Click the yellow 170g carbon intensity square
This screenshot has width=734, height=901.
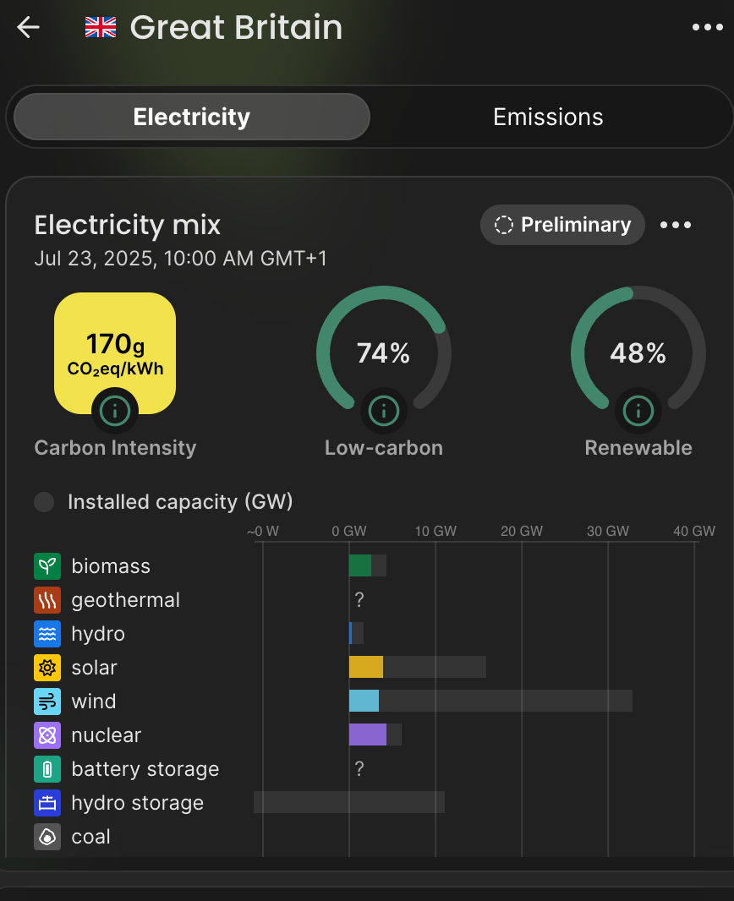click(x=115, y=352)
